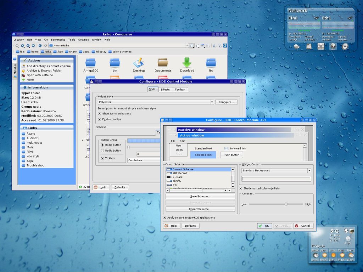363x272 pixels.
Task: Click the Eth0 network card icon
Action: point(316,18)
